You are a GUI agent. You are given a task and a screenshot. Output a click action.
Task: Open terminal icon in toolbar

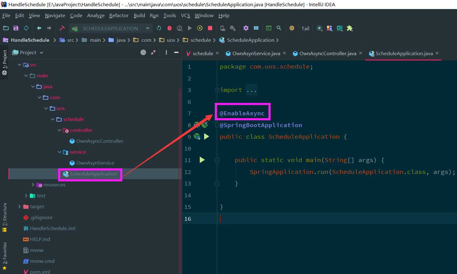pyautogui.click(x=269, y=28)
